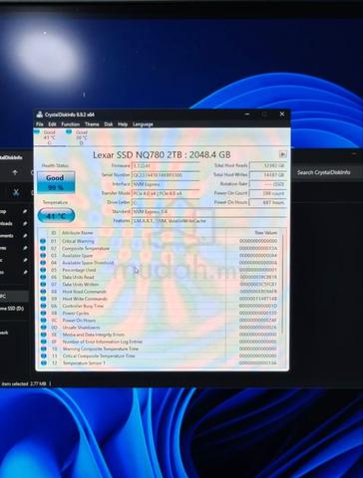
Task: Click the status circle for Data Units Written
Action: point(43,284)
